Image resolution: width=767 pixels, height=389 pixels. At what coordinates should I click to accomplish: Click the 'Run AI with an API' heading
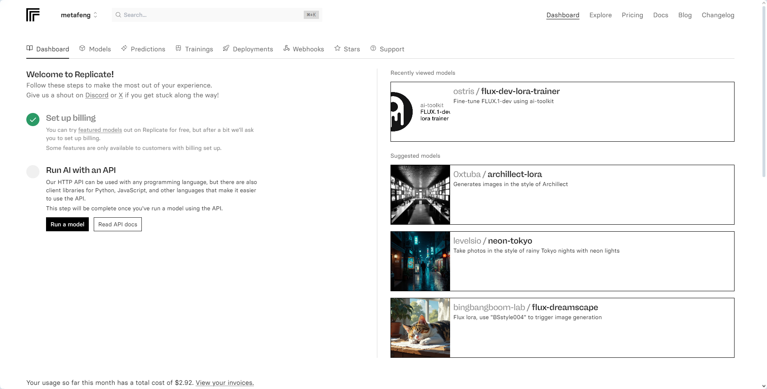81,170
